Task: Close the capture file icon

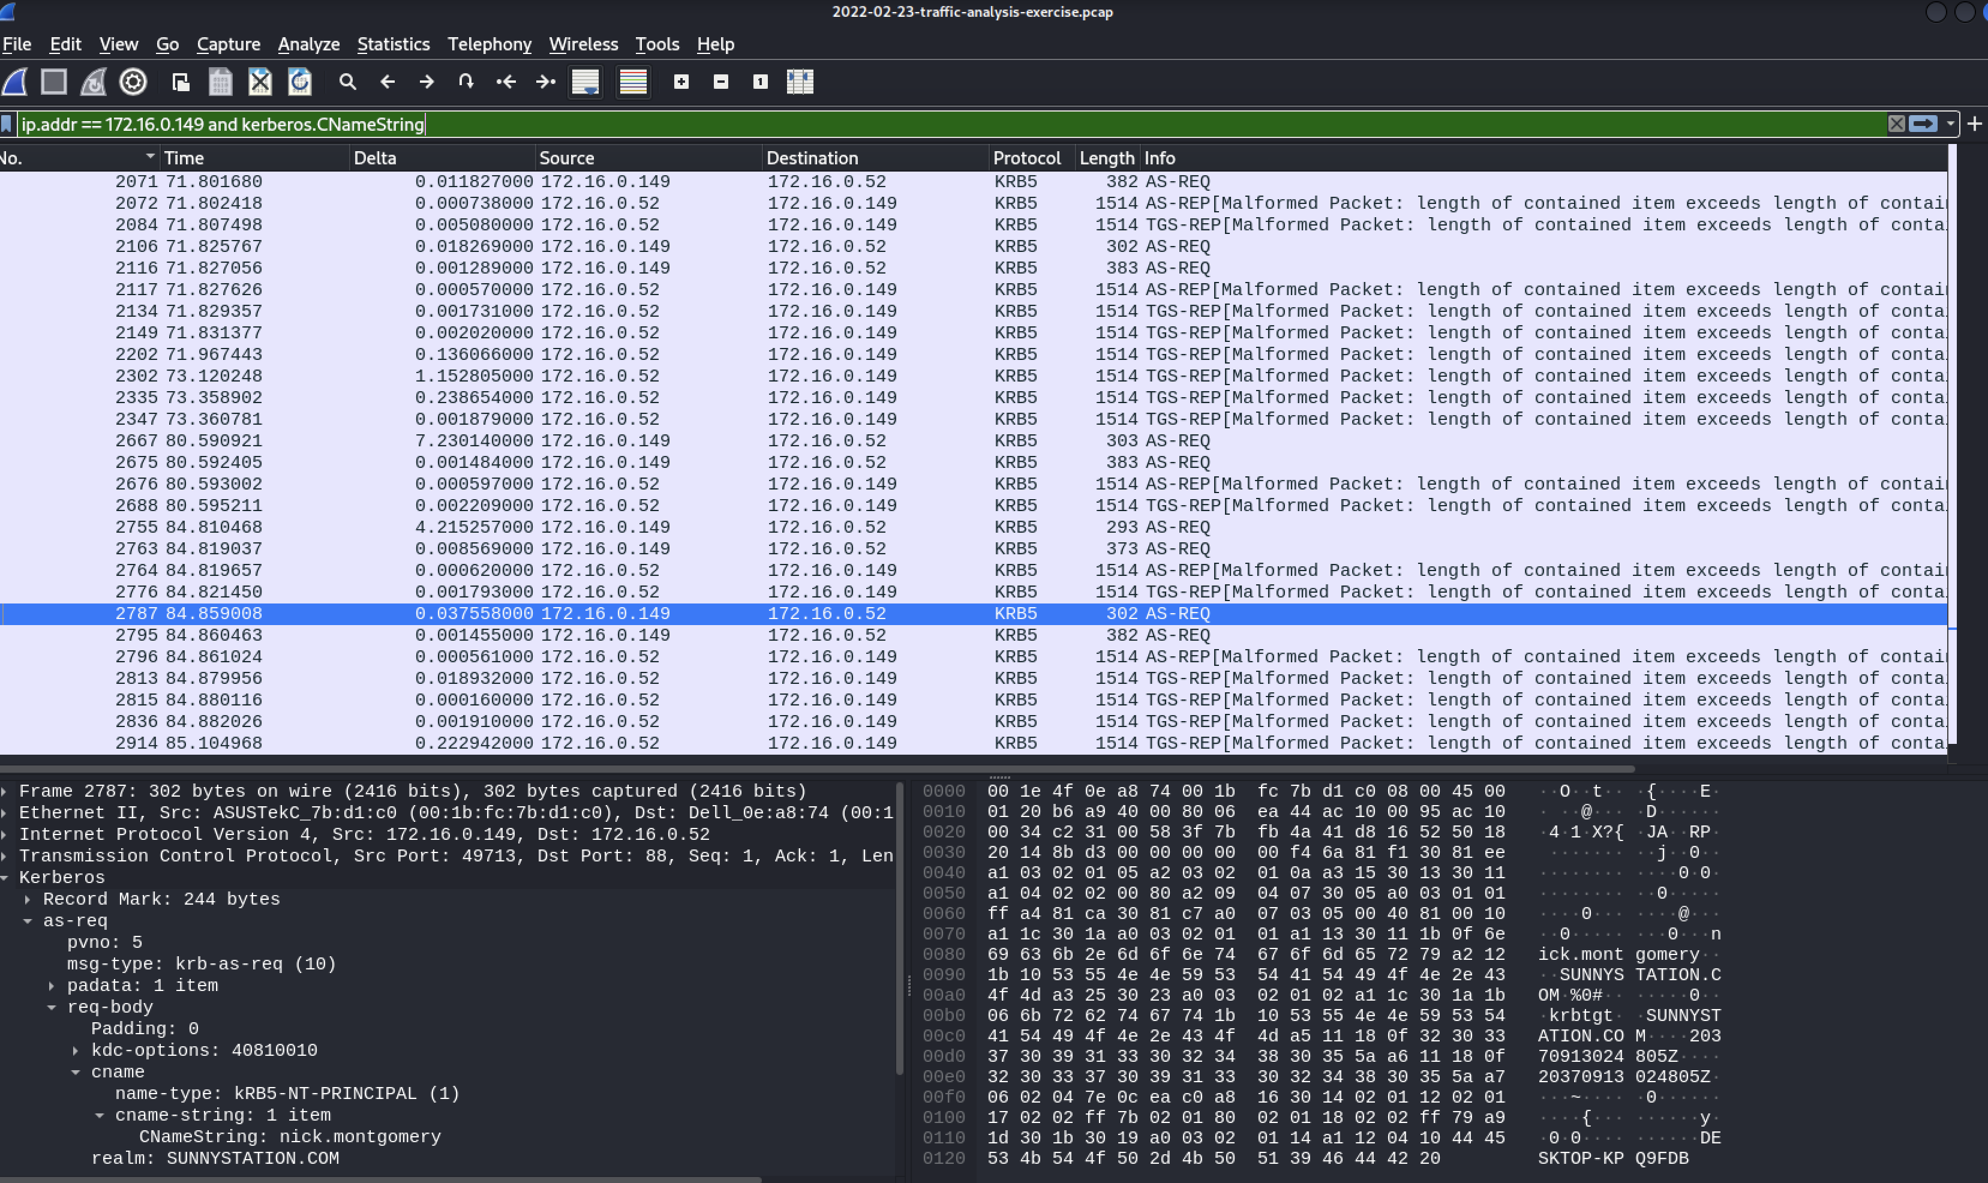Action: (x=260, y=82)
